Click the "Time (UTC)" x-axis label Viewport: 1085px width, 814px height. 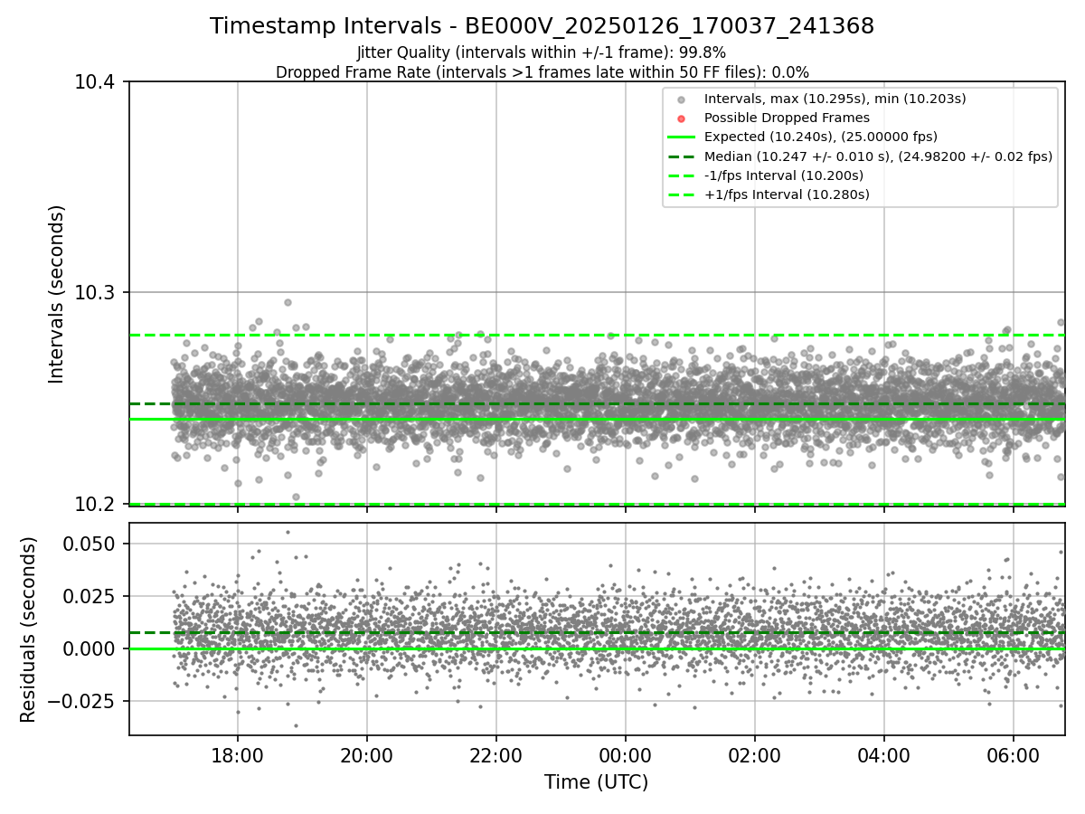[596, 782]
